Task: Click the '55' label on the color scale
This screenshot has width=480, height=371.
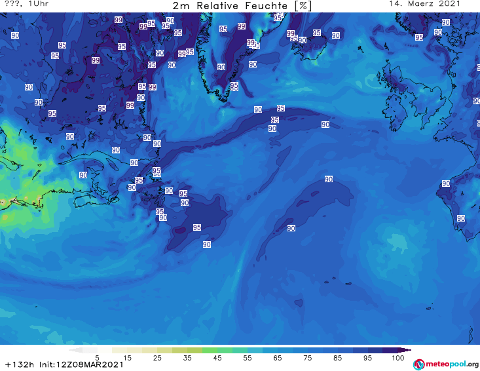Action: point(248,357)
